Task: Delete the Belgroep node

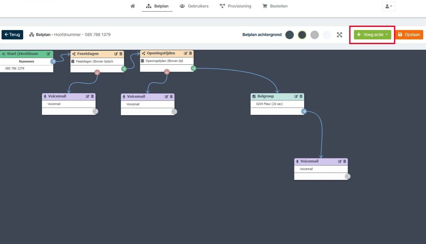Action: click(301, 96)
